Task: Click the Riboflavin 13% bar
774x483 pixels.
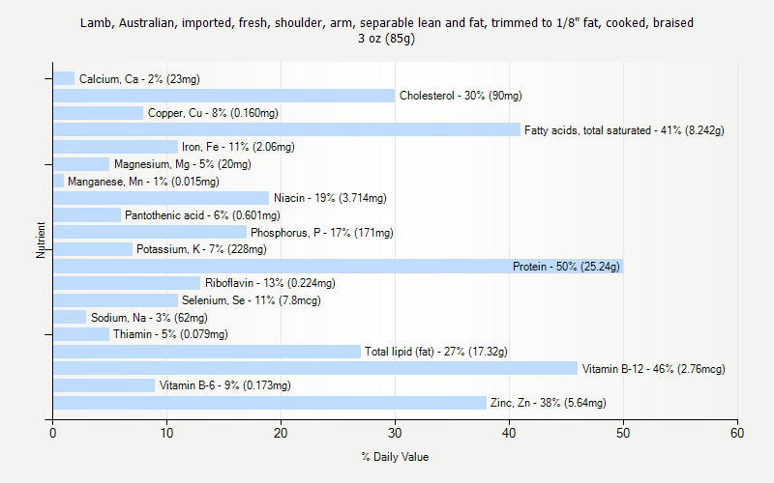Action: (x=127, y=283)
